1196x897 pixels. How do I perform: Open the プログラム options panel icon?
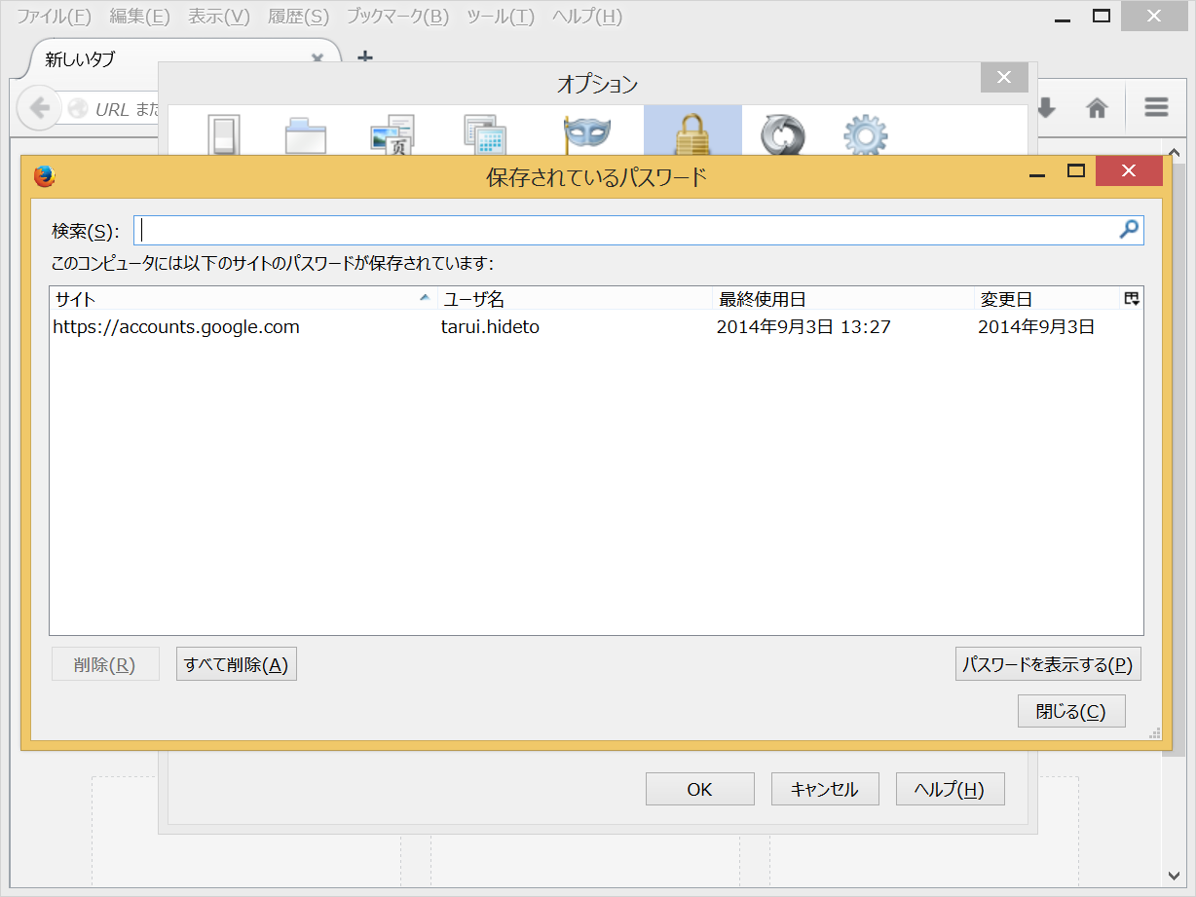tap(481, 132)
